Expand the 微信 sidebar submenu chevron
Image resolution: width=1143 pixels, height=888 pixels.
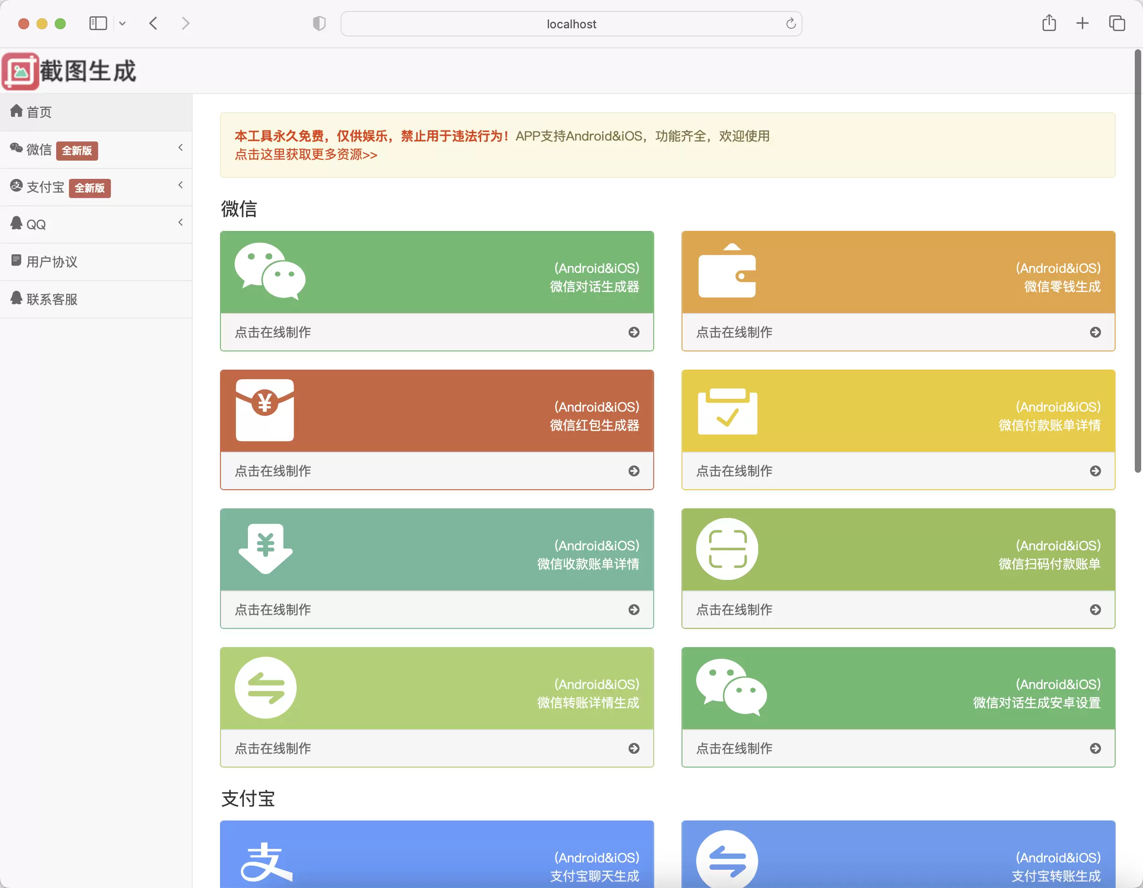[181, 147]
